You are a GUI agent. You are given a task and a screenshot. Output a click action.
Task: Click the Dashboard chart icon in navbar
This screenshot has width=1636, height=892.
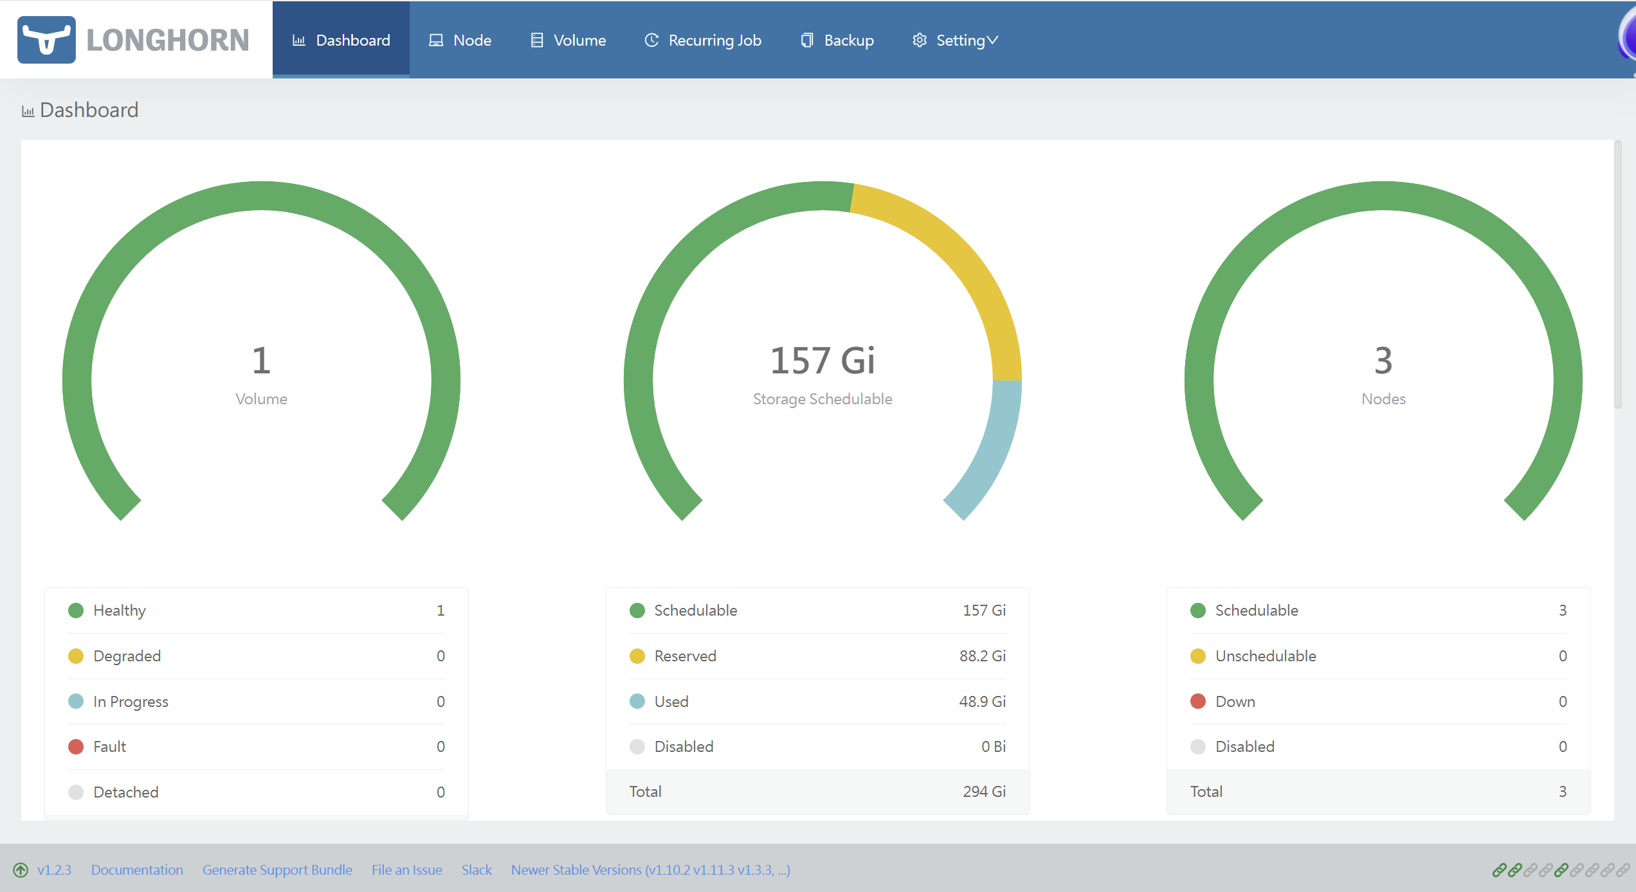click(299, 40)
